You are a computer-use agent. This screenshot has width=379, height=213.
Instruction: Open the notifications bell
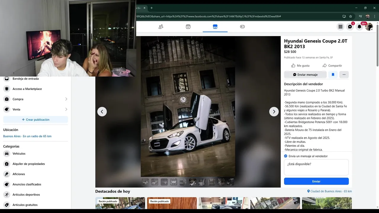tap(359, 27)
